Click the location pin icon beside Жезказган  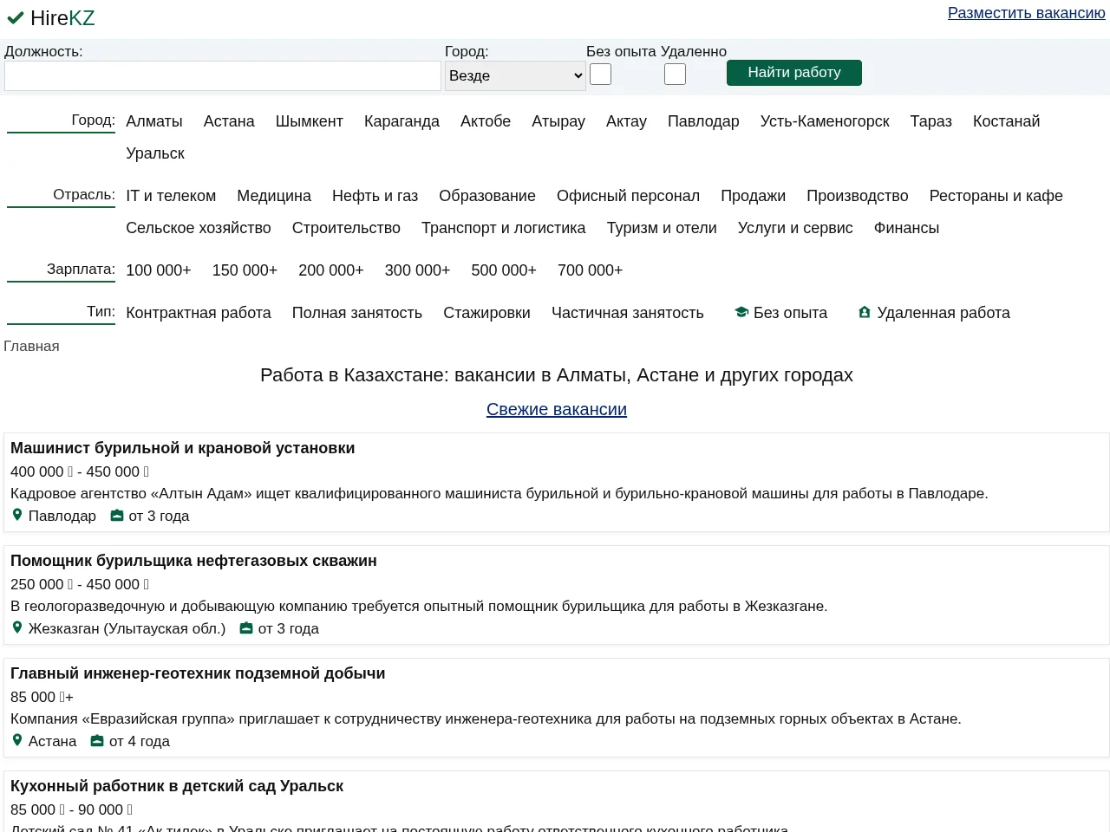(17, 627)
